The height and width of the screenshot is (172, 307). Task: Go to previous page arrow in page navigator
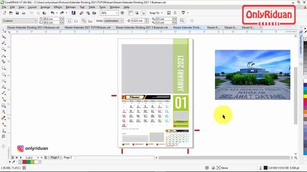pos(21,158)
